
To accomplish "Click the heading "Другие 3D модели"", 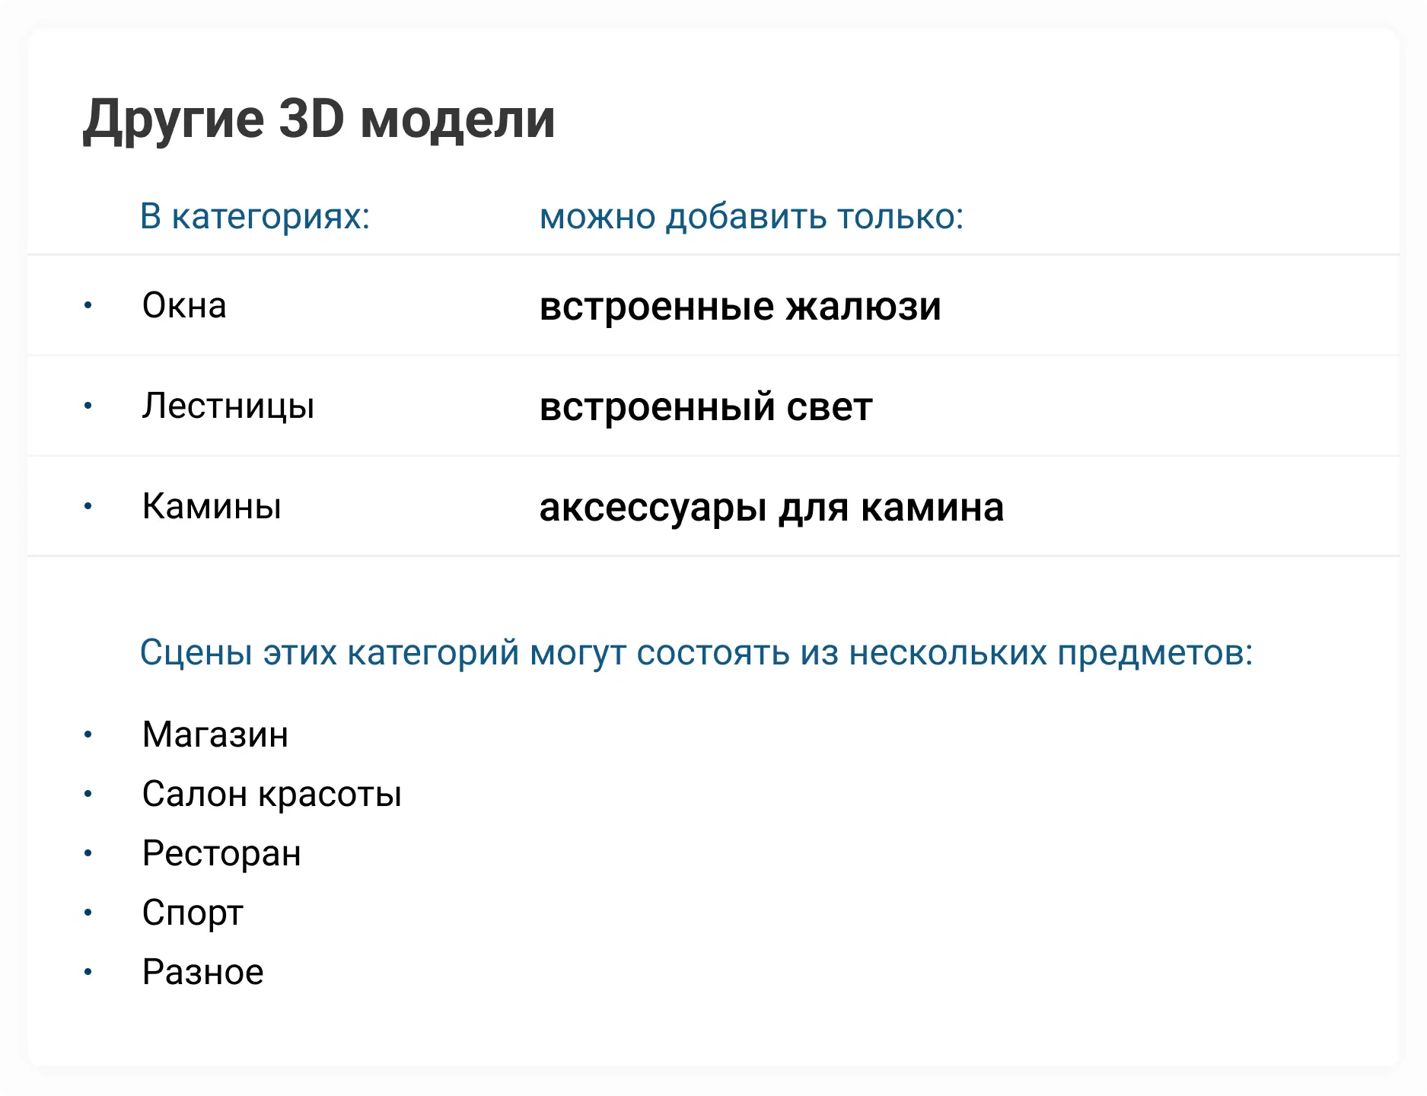I will 319,119.
